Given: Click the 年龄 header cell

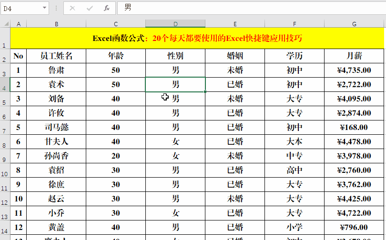Looking at the screenshot, I should pos(116,56).
